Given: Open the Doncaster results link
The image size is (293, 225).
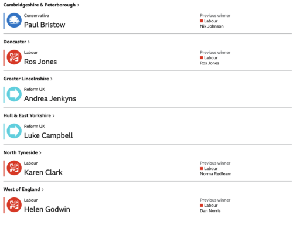Looking at the screenshot, I should 16,42.
